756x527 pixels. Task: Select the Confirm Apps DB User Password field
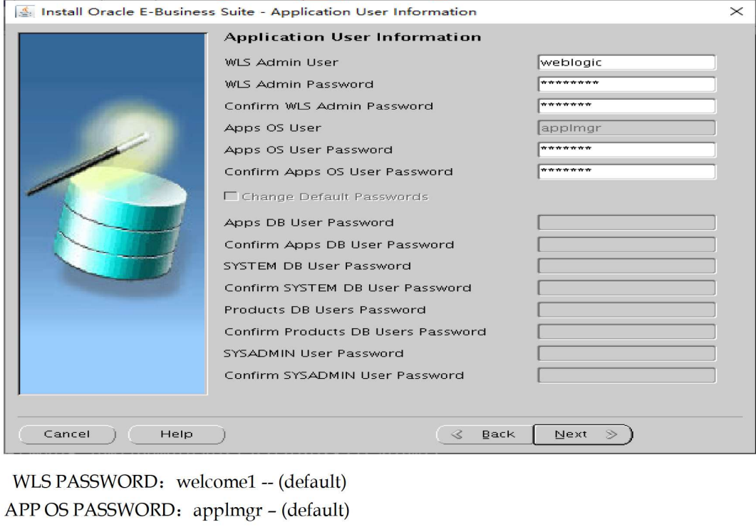click(x=627, y=245)
